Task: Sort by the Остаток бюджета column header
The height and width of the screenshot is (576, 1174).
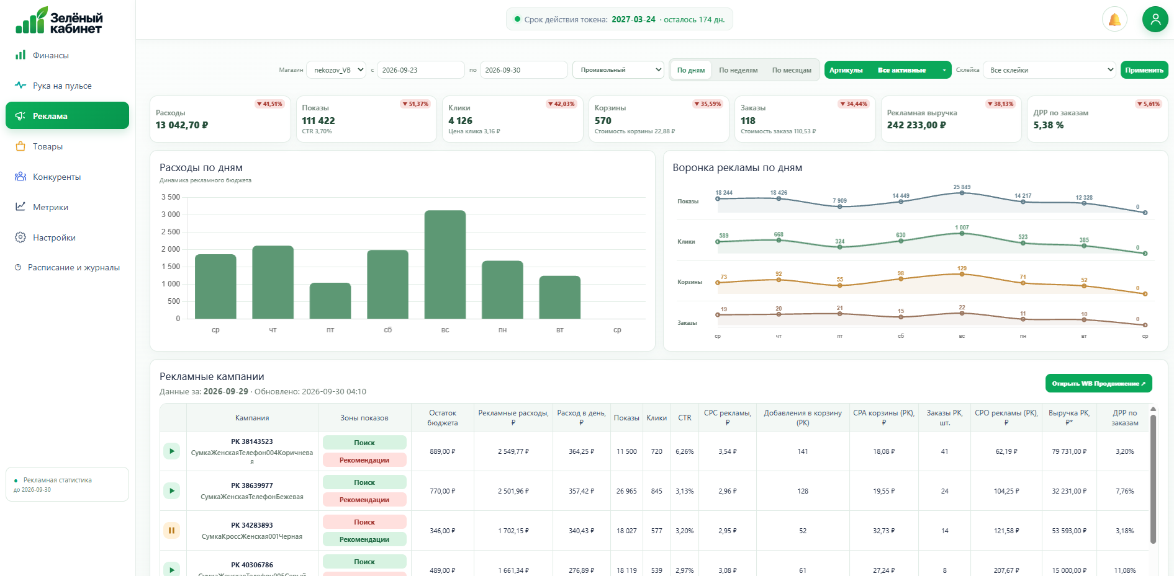Action: (x=442, y=418)
